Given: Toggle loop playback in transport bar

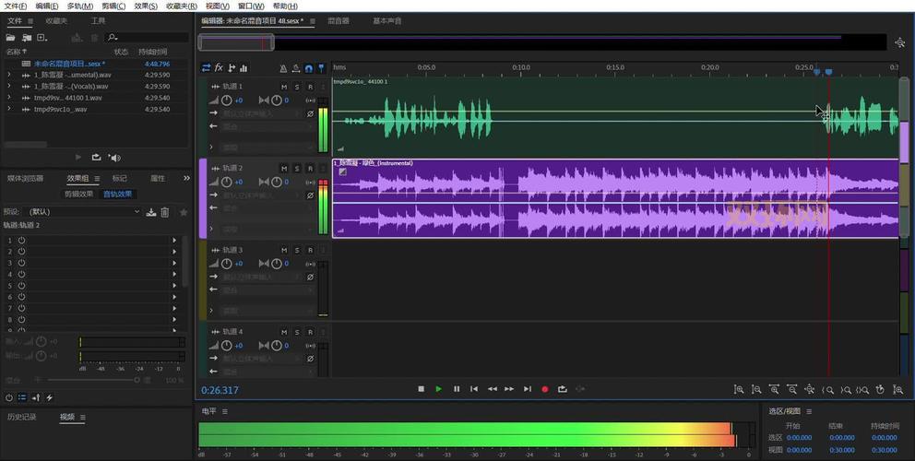Looking at the screenshot, I should coord(563,389).
